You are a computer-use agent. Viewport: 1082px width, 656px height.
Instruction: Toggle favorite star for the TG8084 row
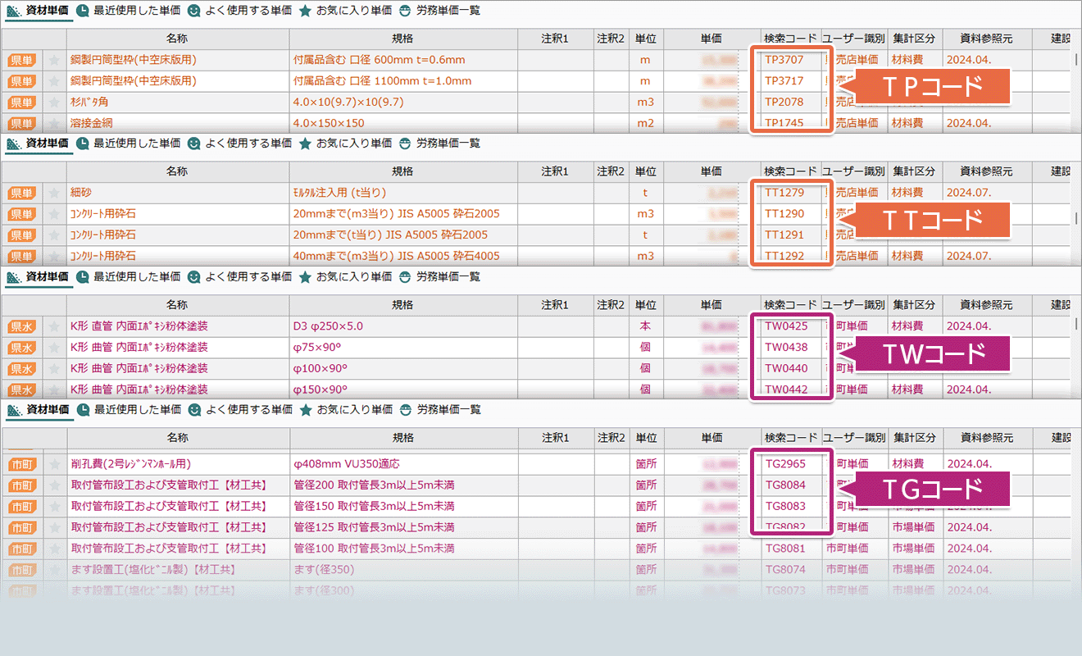[54, 485]
